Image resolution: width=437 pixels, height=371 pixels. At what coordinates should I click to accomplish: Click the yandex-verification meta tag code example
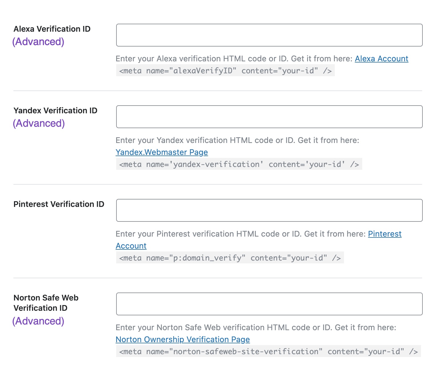tap(239, 164)
